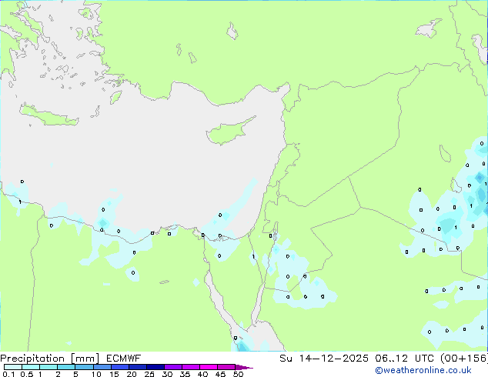This screenshot has height=377, width=488.
Task: Select the 15–20 mm legend color swatch
Action: tap(119, 367)
